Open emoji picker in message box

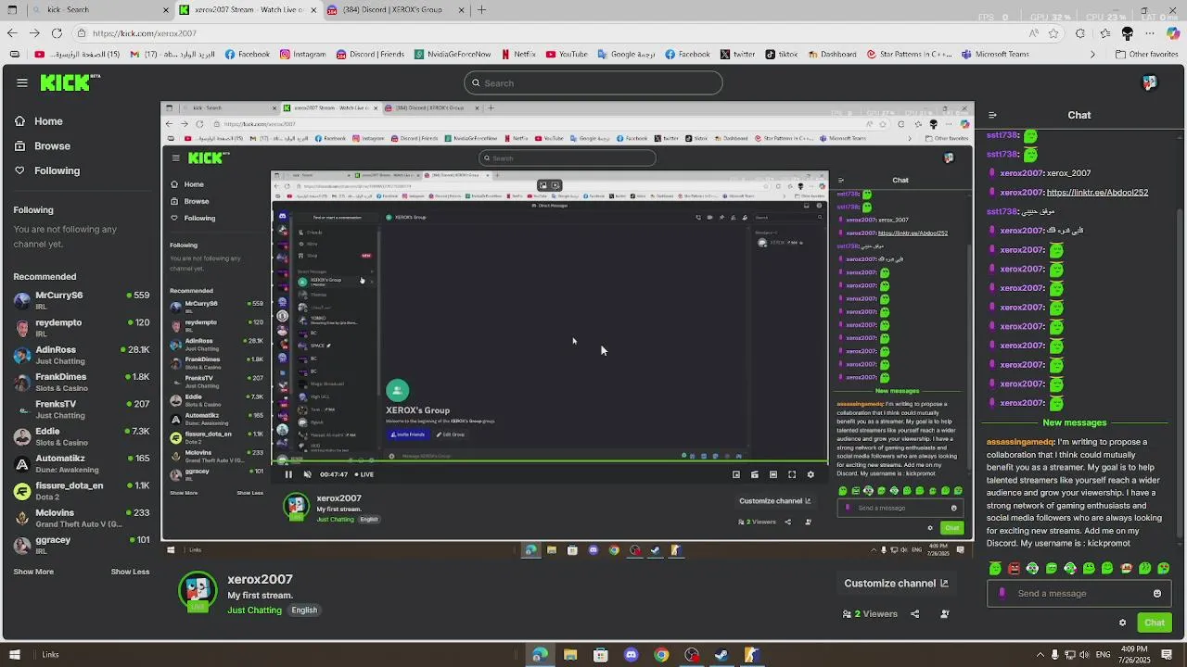coord(1157,594)
